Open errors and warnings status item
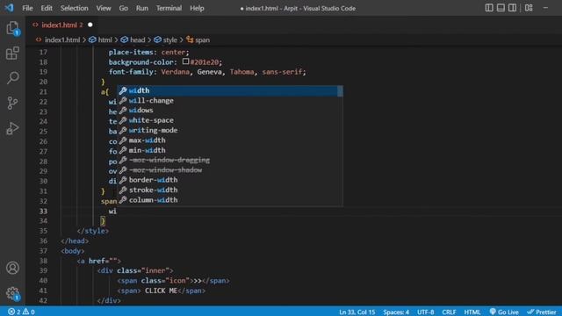 coord(21,312)
